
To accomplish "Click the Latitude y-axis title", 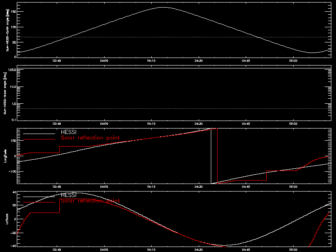I will coord(7,219).
